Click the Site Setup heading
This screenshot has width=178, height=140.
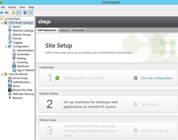pyautogui.click(x=59, y=46)
